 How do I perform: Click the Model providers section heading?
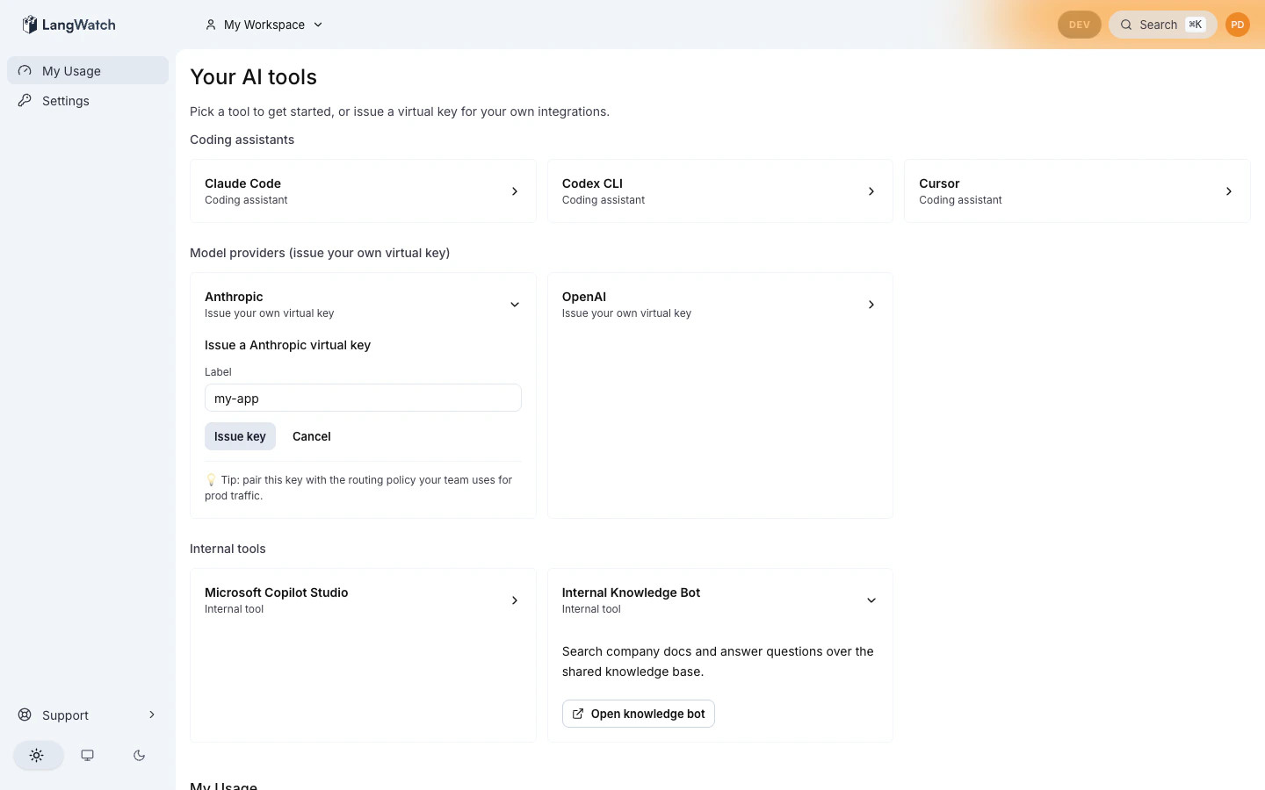tap(320, 253)
